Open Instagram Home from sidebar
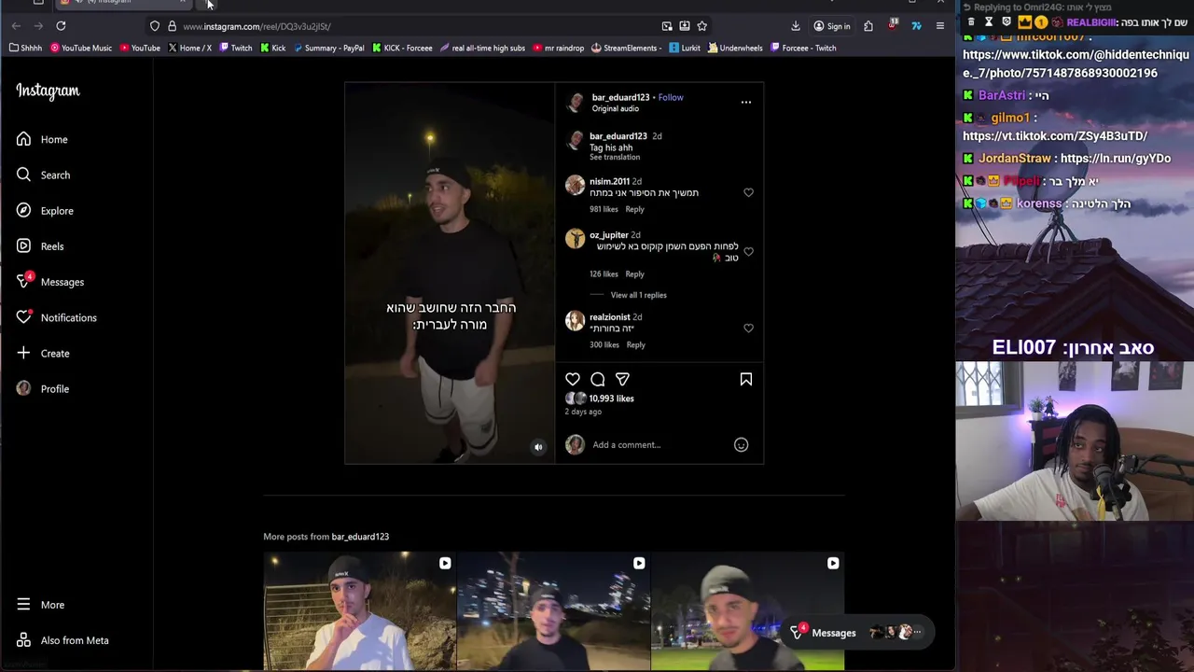Image resolution: width=1194 pixels, height=672 pixels. (x=42, y=139)
